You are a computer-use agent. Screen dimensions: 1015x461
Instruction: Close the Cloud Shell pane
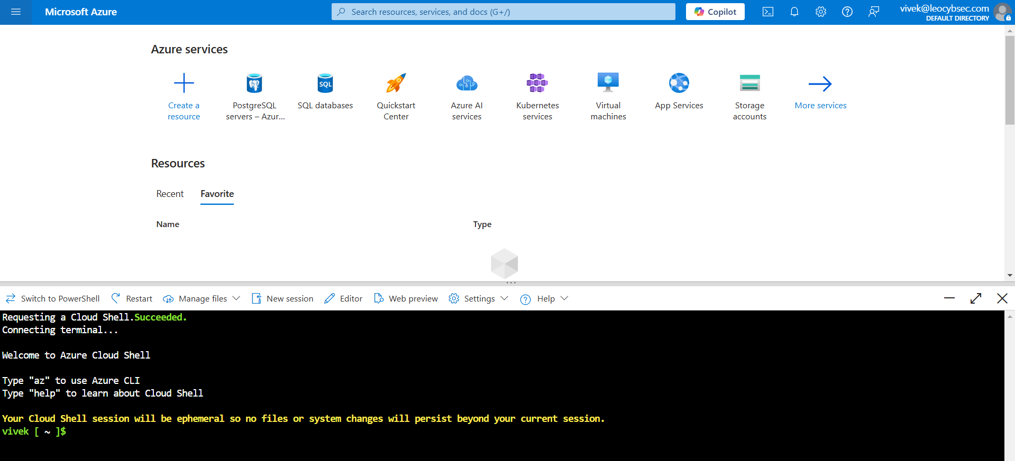pos(1002,298)
